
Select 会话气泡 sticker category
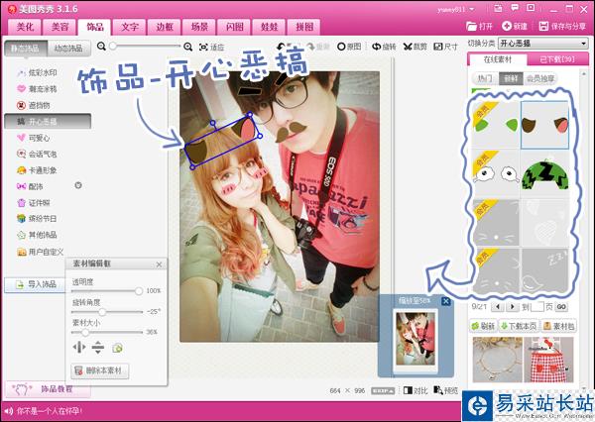[37, 154]
